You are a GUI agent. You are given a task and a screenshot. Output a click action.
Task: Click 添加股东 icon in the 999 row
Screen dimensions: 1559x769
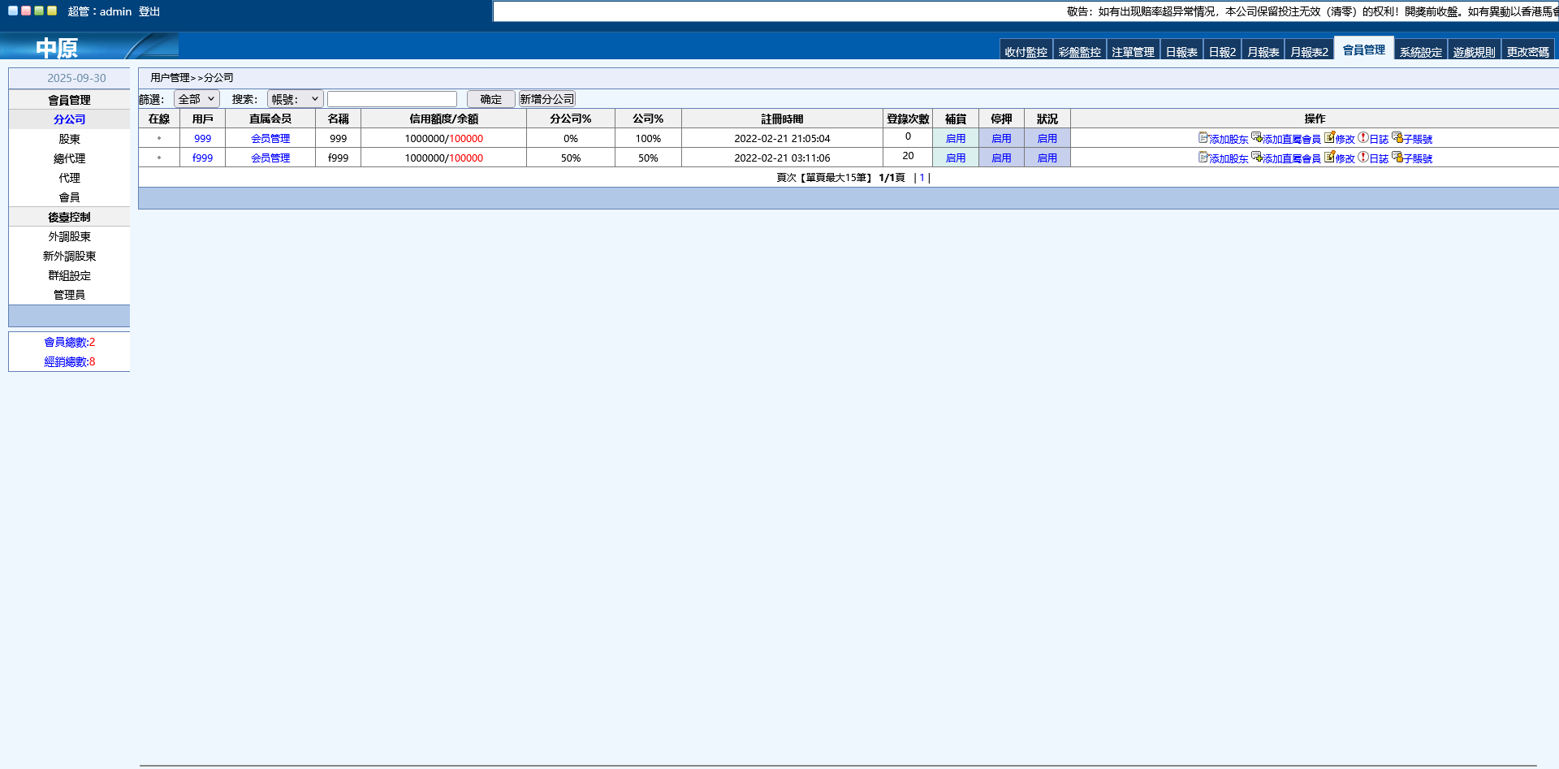[x=1203, y=138]
